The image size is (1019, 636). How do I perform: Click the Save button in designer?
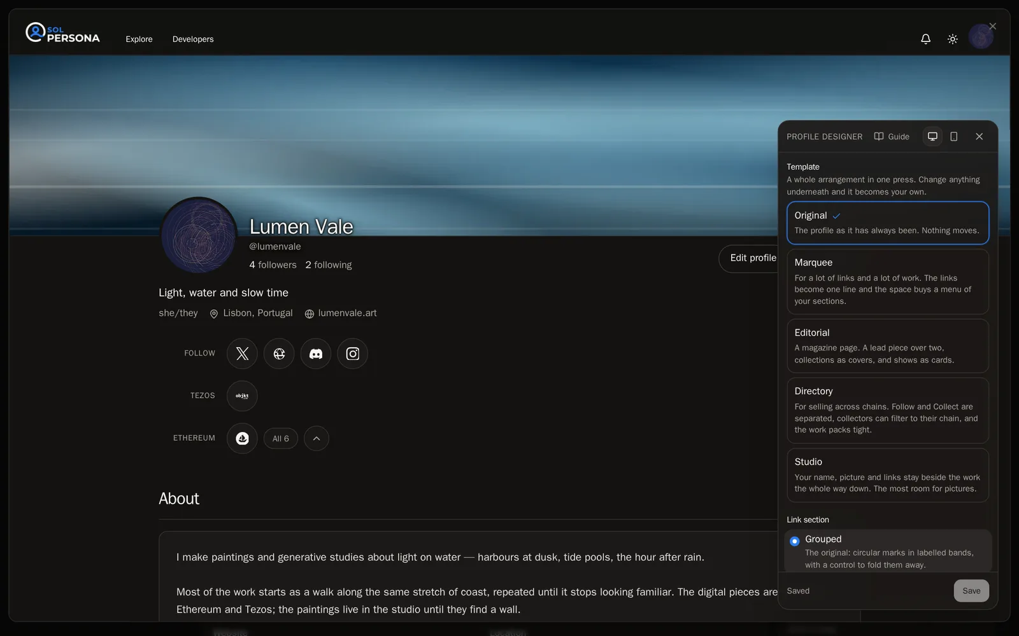point(971,591)
